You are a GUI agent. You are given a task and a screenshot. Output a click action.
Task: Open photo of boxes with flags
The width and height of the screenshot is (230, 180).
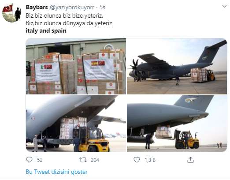tap(76, 66)
